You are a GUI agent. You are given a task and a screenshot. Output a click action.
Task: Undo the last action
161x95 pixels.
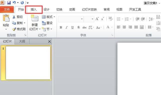[14, 3]
